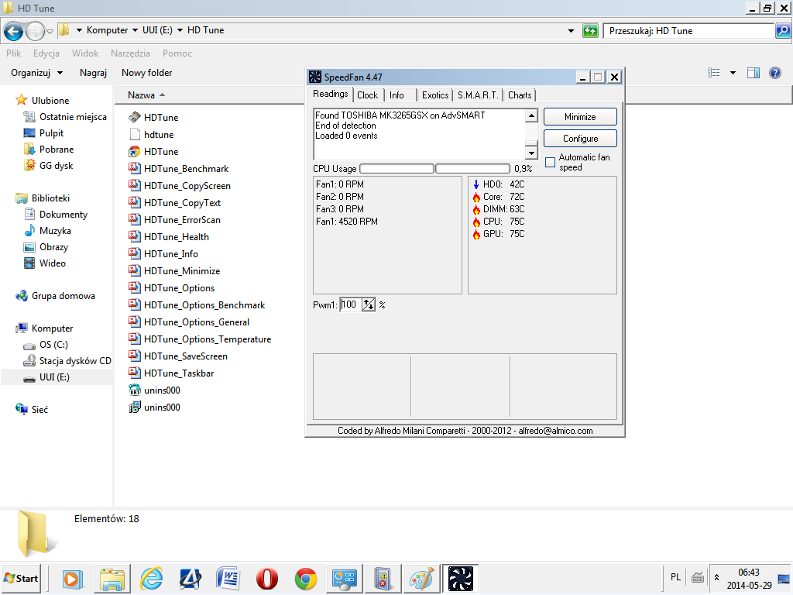Screen dimensions: 793x595
Task: Click the Przeszukaj: HD Tune search field
Action: 688,31
